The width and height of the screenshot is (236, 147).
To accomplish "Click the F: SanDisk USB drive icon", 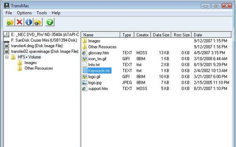I will pos(7,41).
